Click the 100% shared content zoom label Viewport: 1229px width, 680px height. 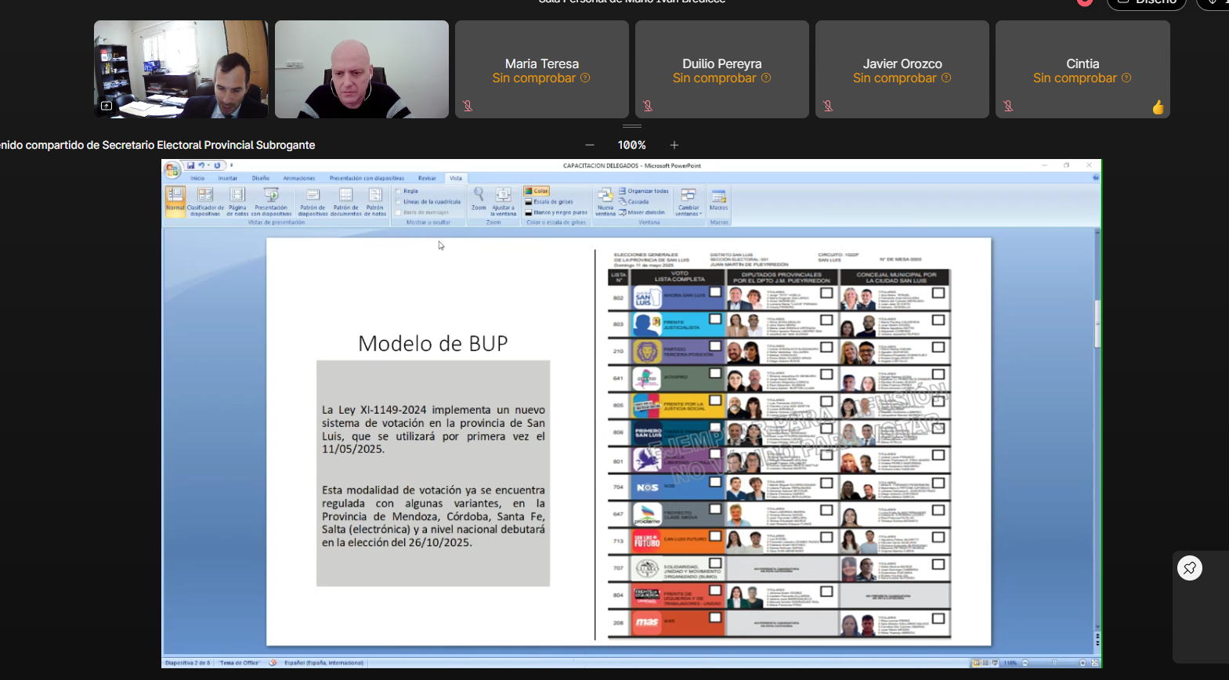[632, 145]
